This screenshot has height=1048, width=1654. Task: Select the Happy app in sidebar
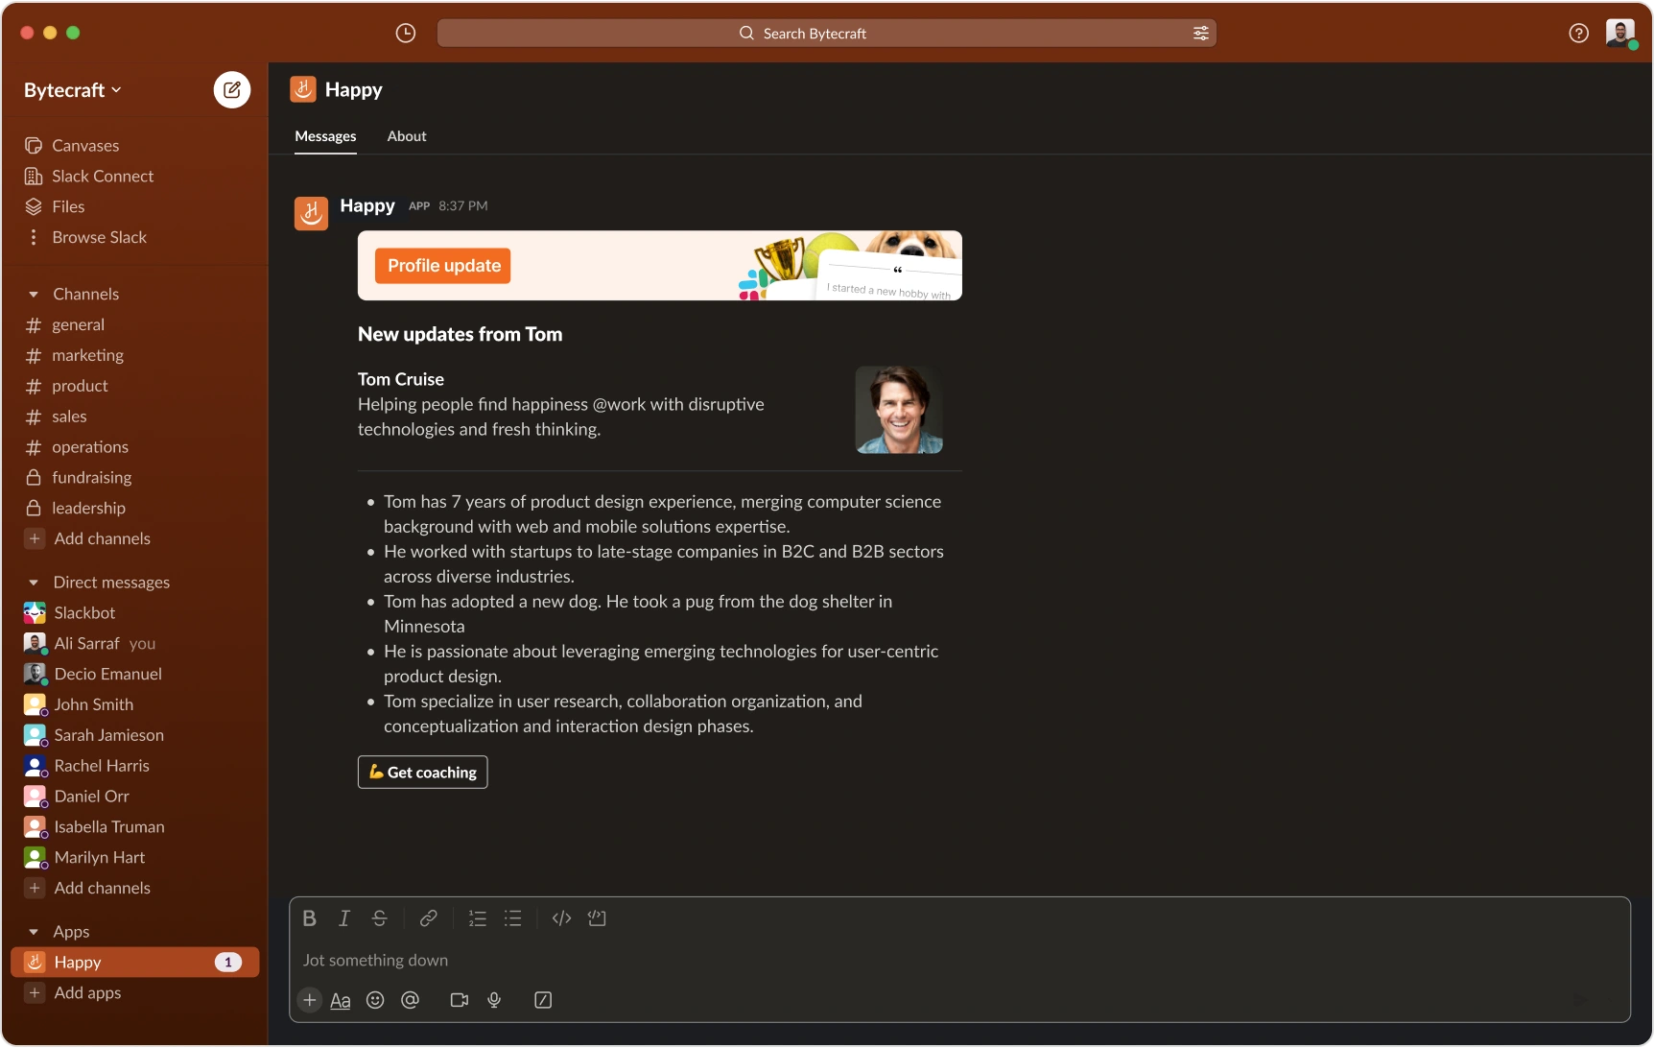[x=134, y=963]
